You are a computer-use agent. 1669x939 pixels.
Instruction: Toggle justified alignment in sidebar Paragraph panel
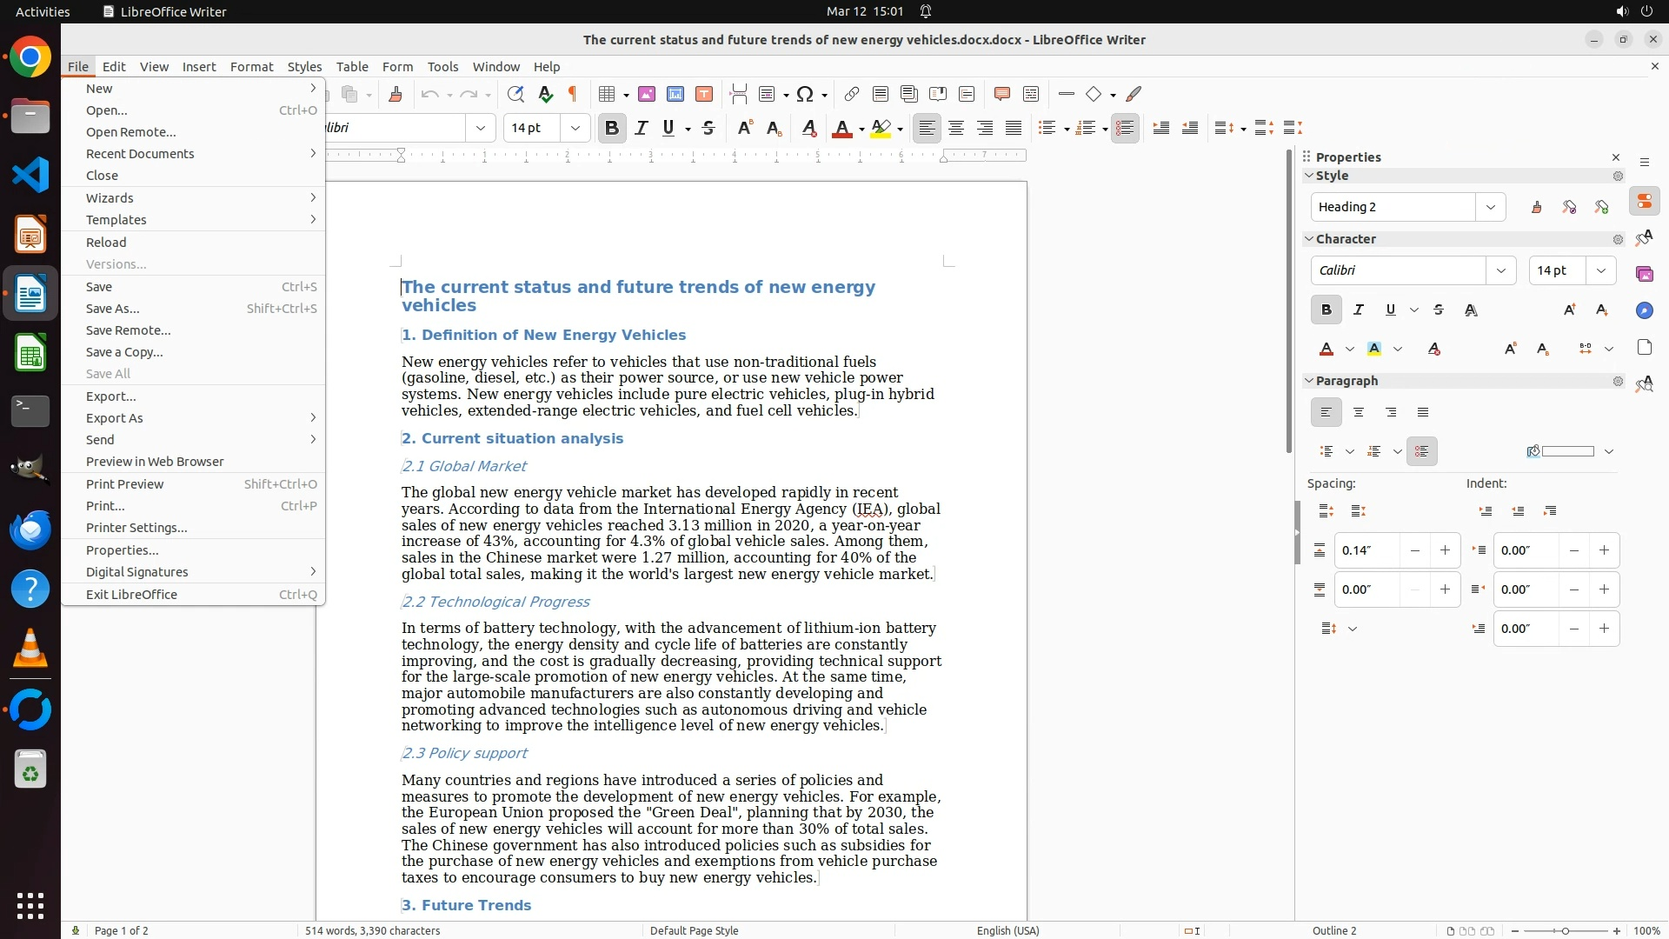click(x=1423, y=412)
